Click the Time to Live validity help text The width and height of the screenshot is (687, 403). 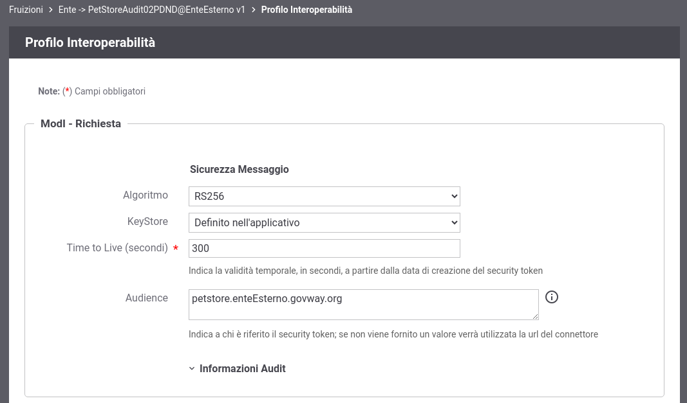[366, 271]
